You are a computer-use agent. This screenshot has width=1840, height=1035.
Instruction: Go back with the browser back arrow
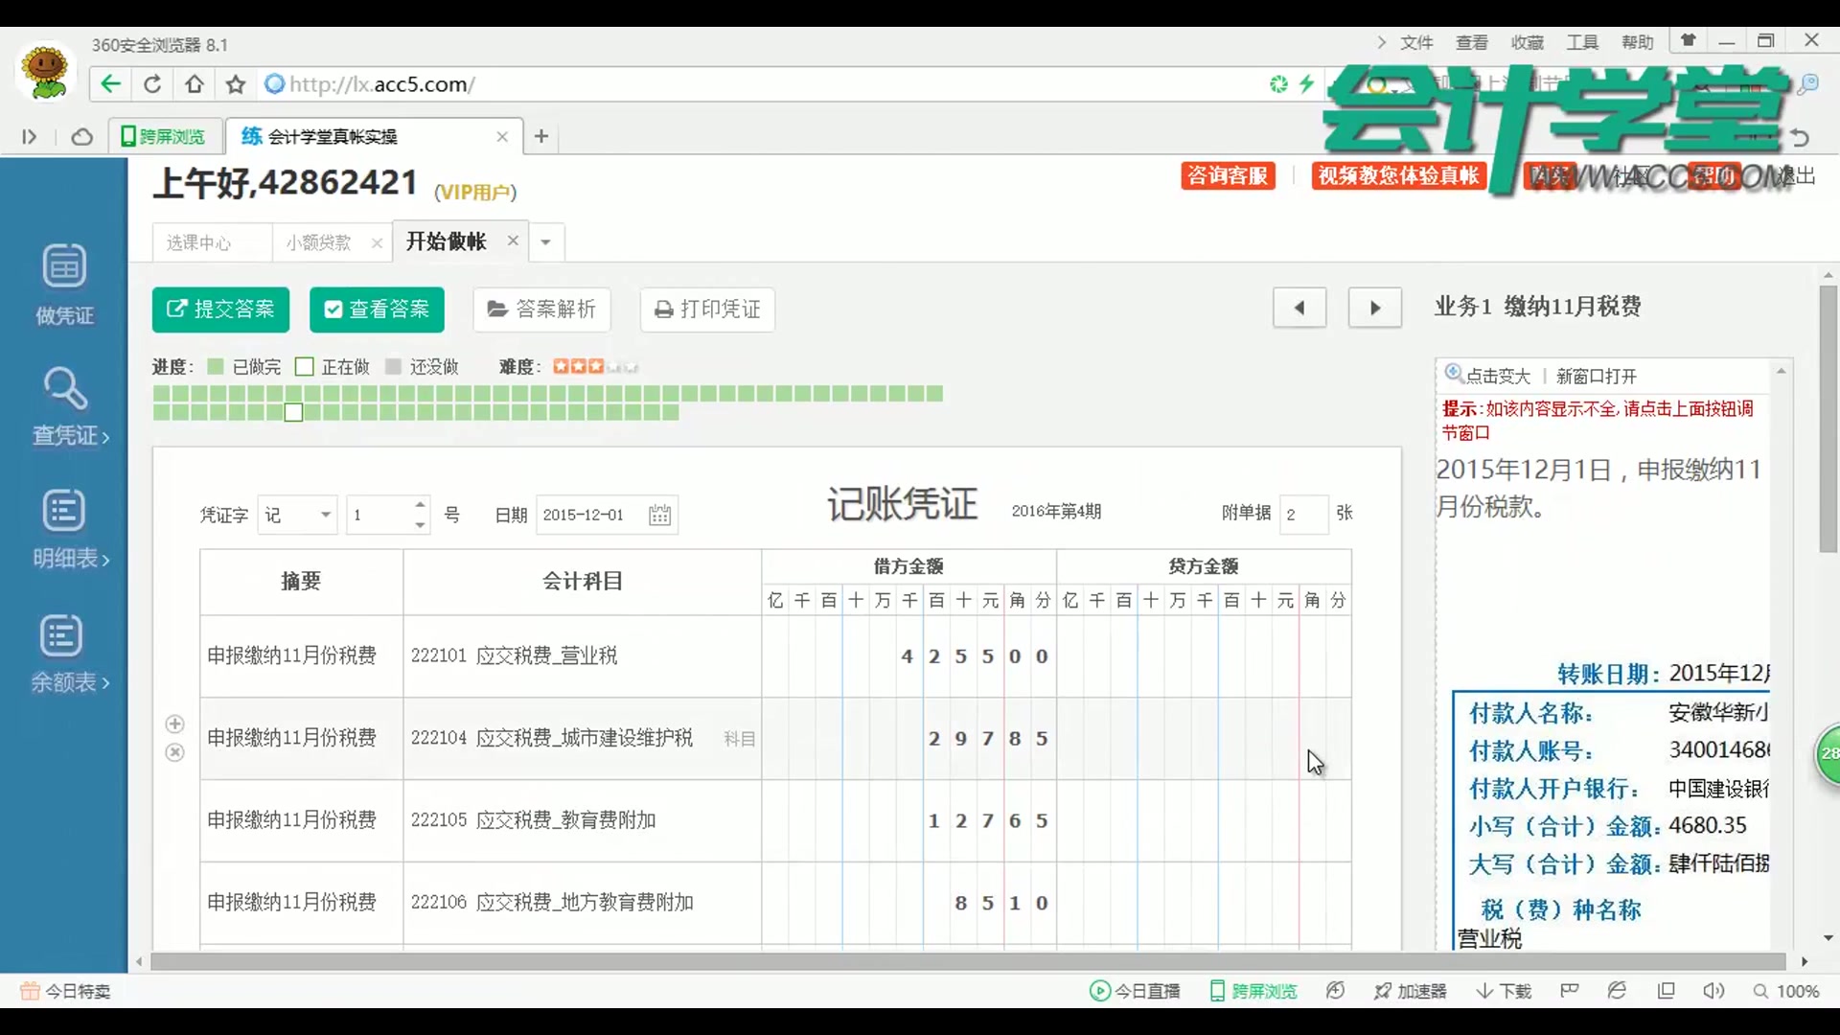(110, 84)
